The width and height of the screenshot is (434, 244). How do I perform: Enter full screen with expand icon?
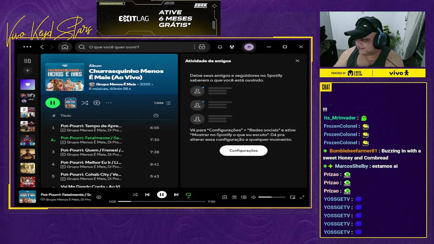tap(302, 197)
